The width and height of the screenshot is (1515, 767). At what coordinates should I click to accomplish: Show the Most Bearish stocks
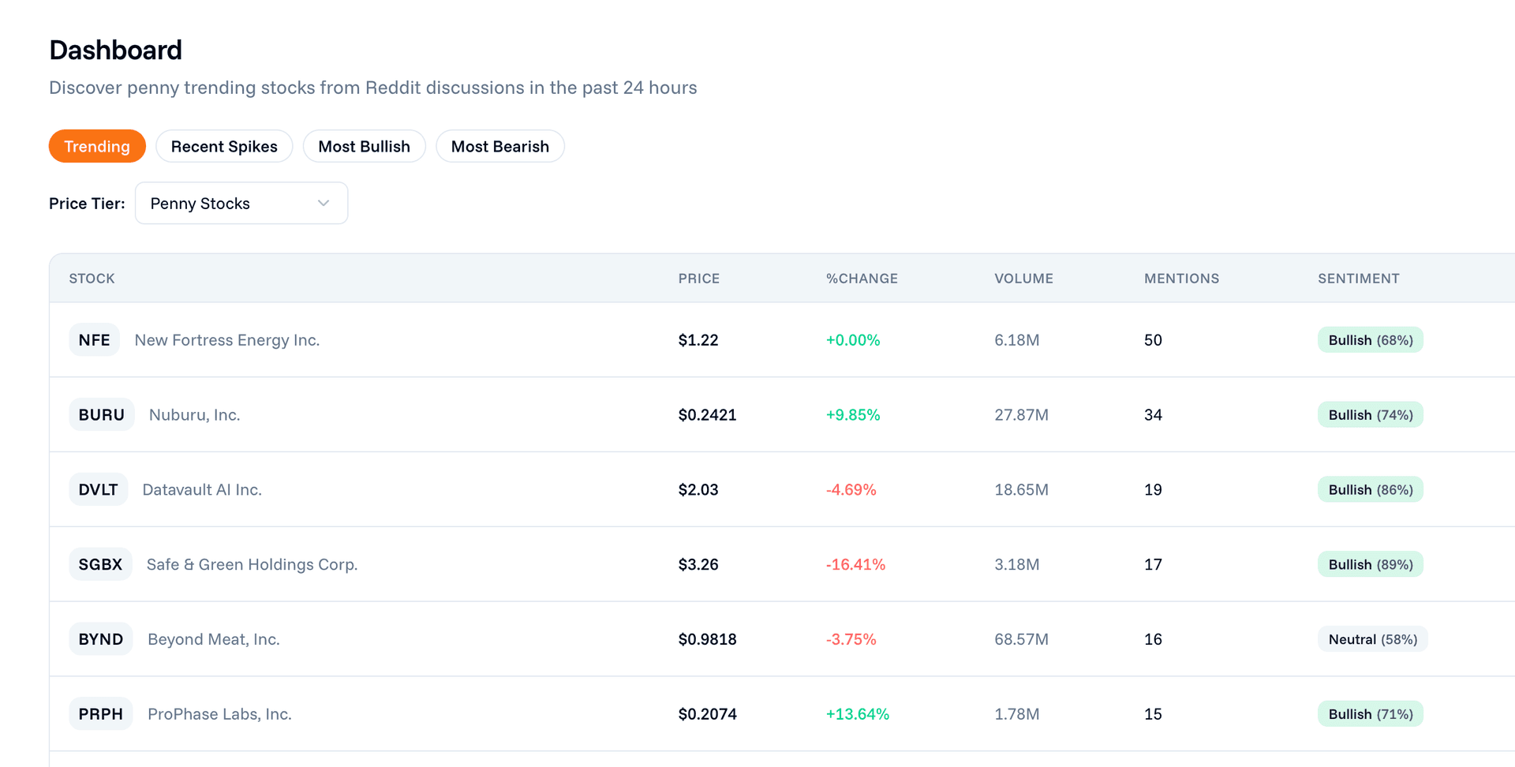pos(499,146)
